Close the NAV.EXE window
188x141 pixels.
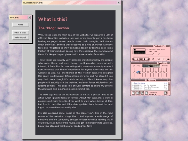[x=29, y=17]
